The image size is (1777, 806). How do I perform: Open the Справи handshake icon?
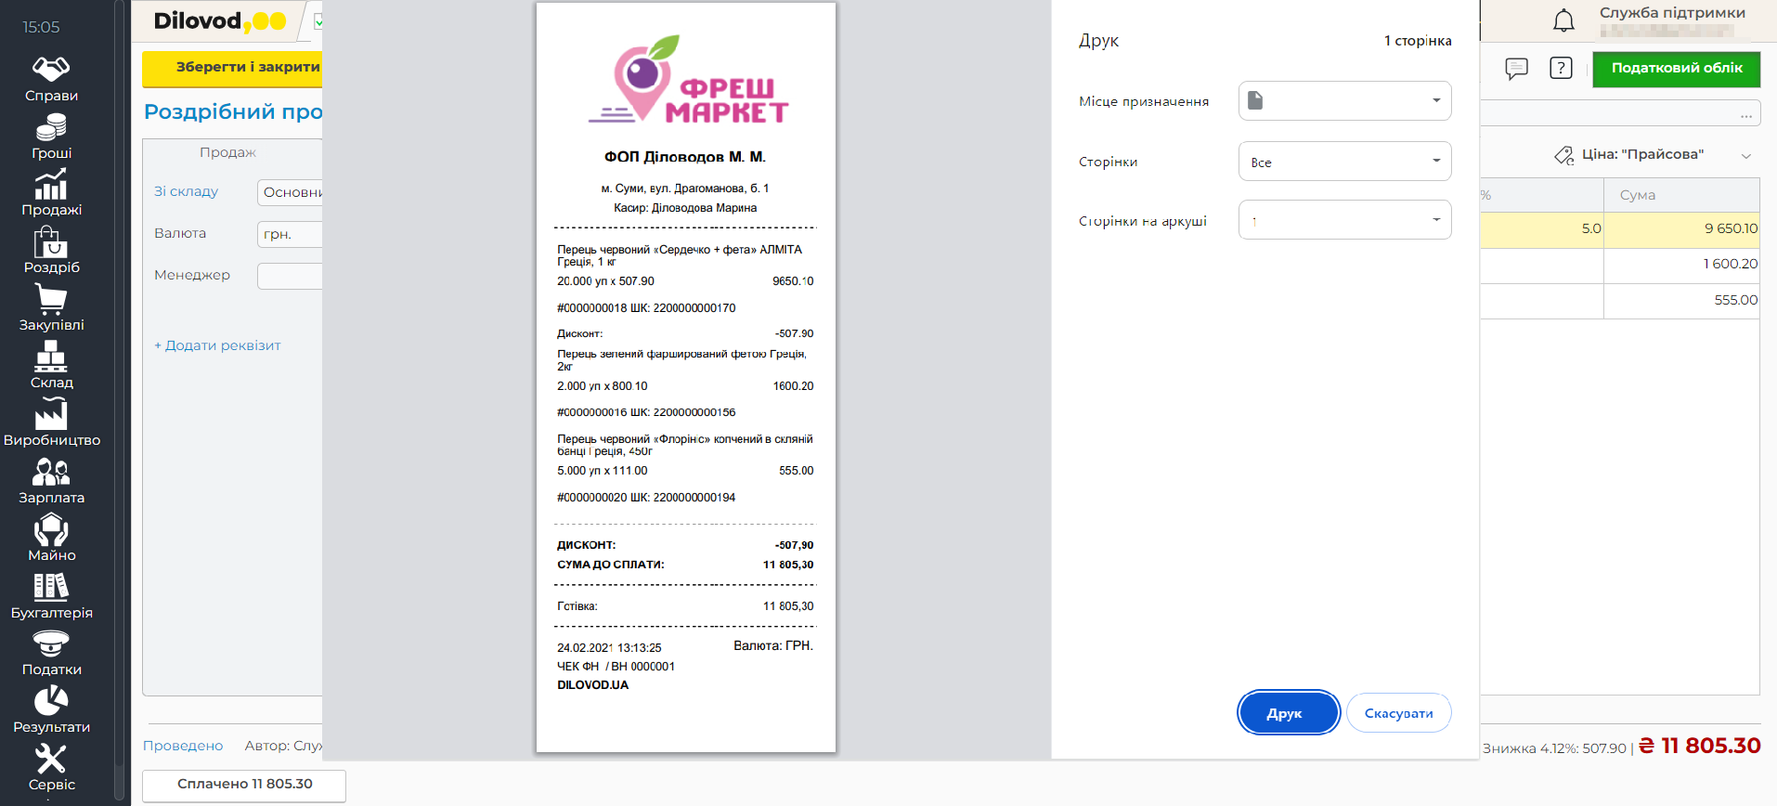[x=51, y=78]
